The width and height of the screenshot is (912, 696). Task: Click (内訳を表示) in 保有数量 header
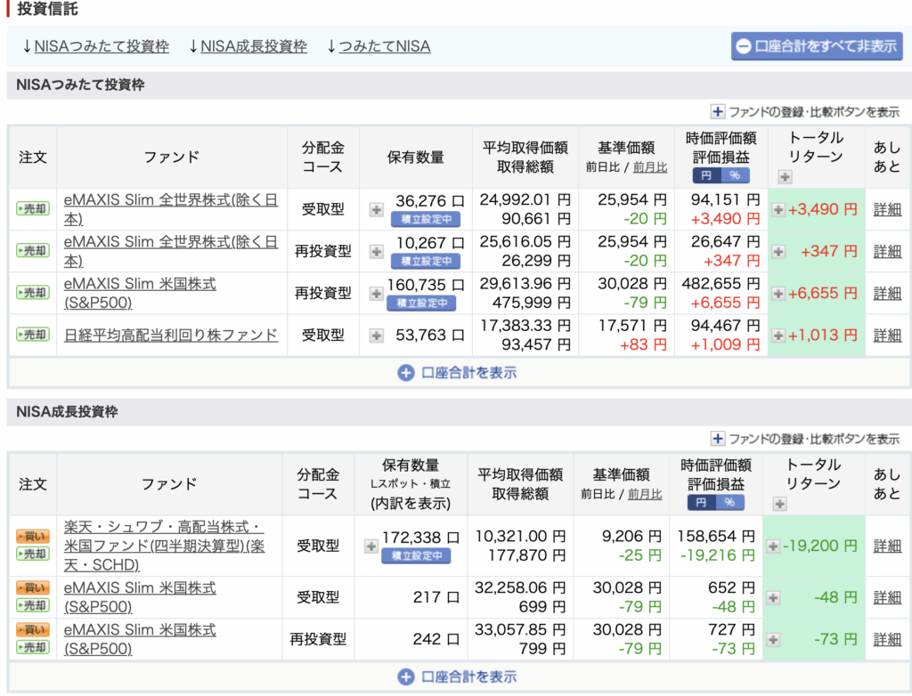coord(411,503)
